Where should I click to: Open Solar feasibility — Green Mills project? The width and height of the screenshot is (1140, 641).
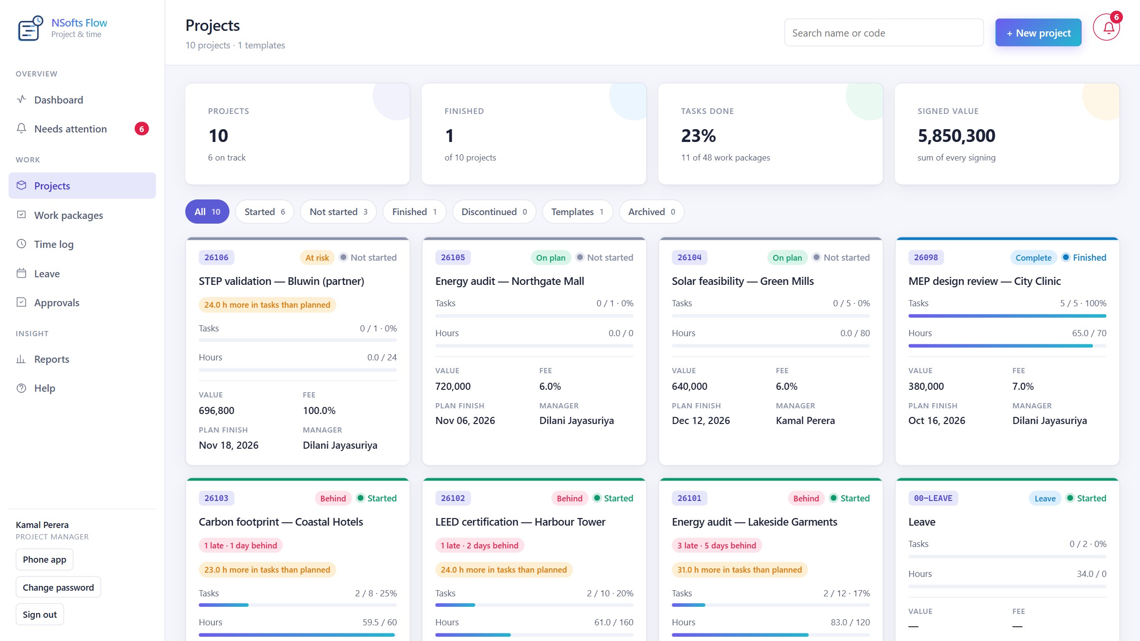(742, 281)
